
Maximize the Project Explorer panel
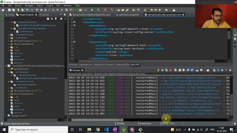(65, 14)
